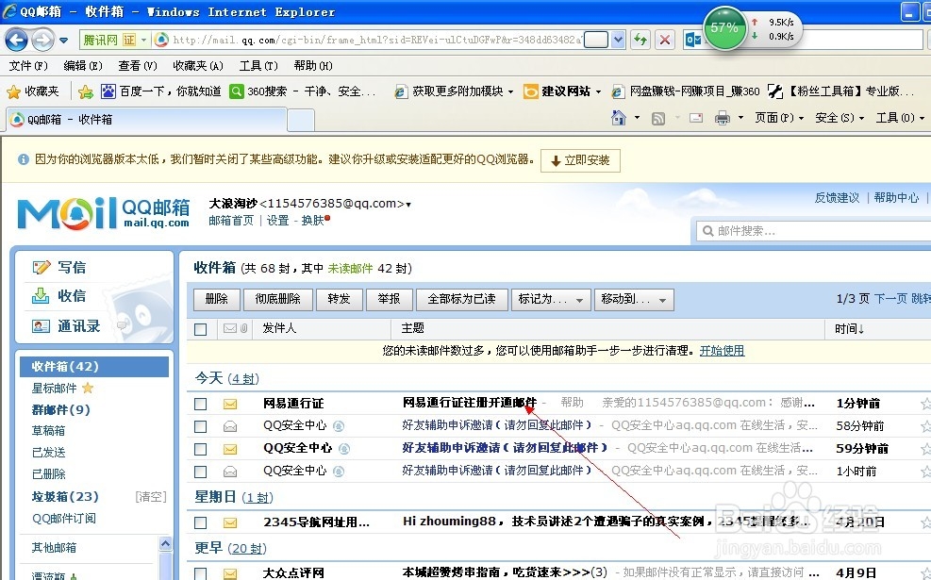Expand the 建议网站 favorites dropdown

click(x=598, y=92)
